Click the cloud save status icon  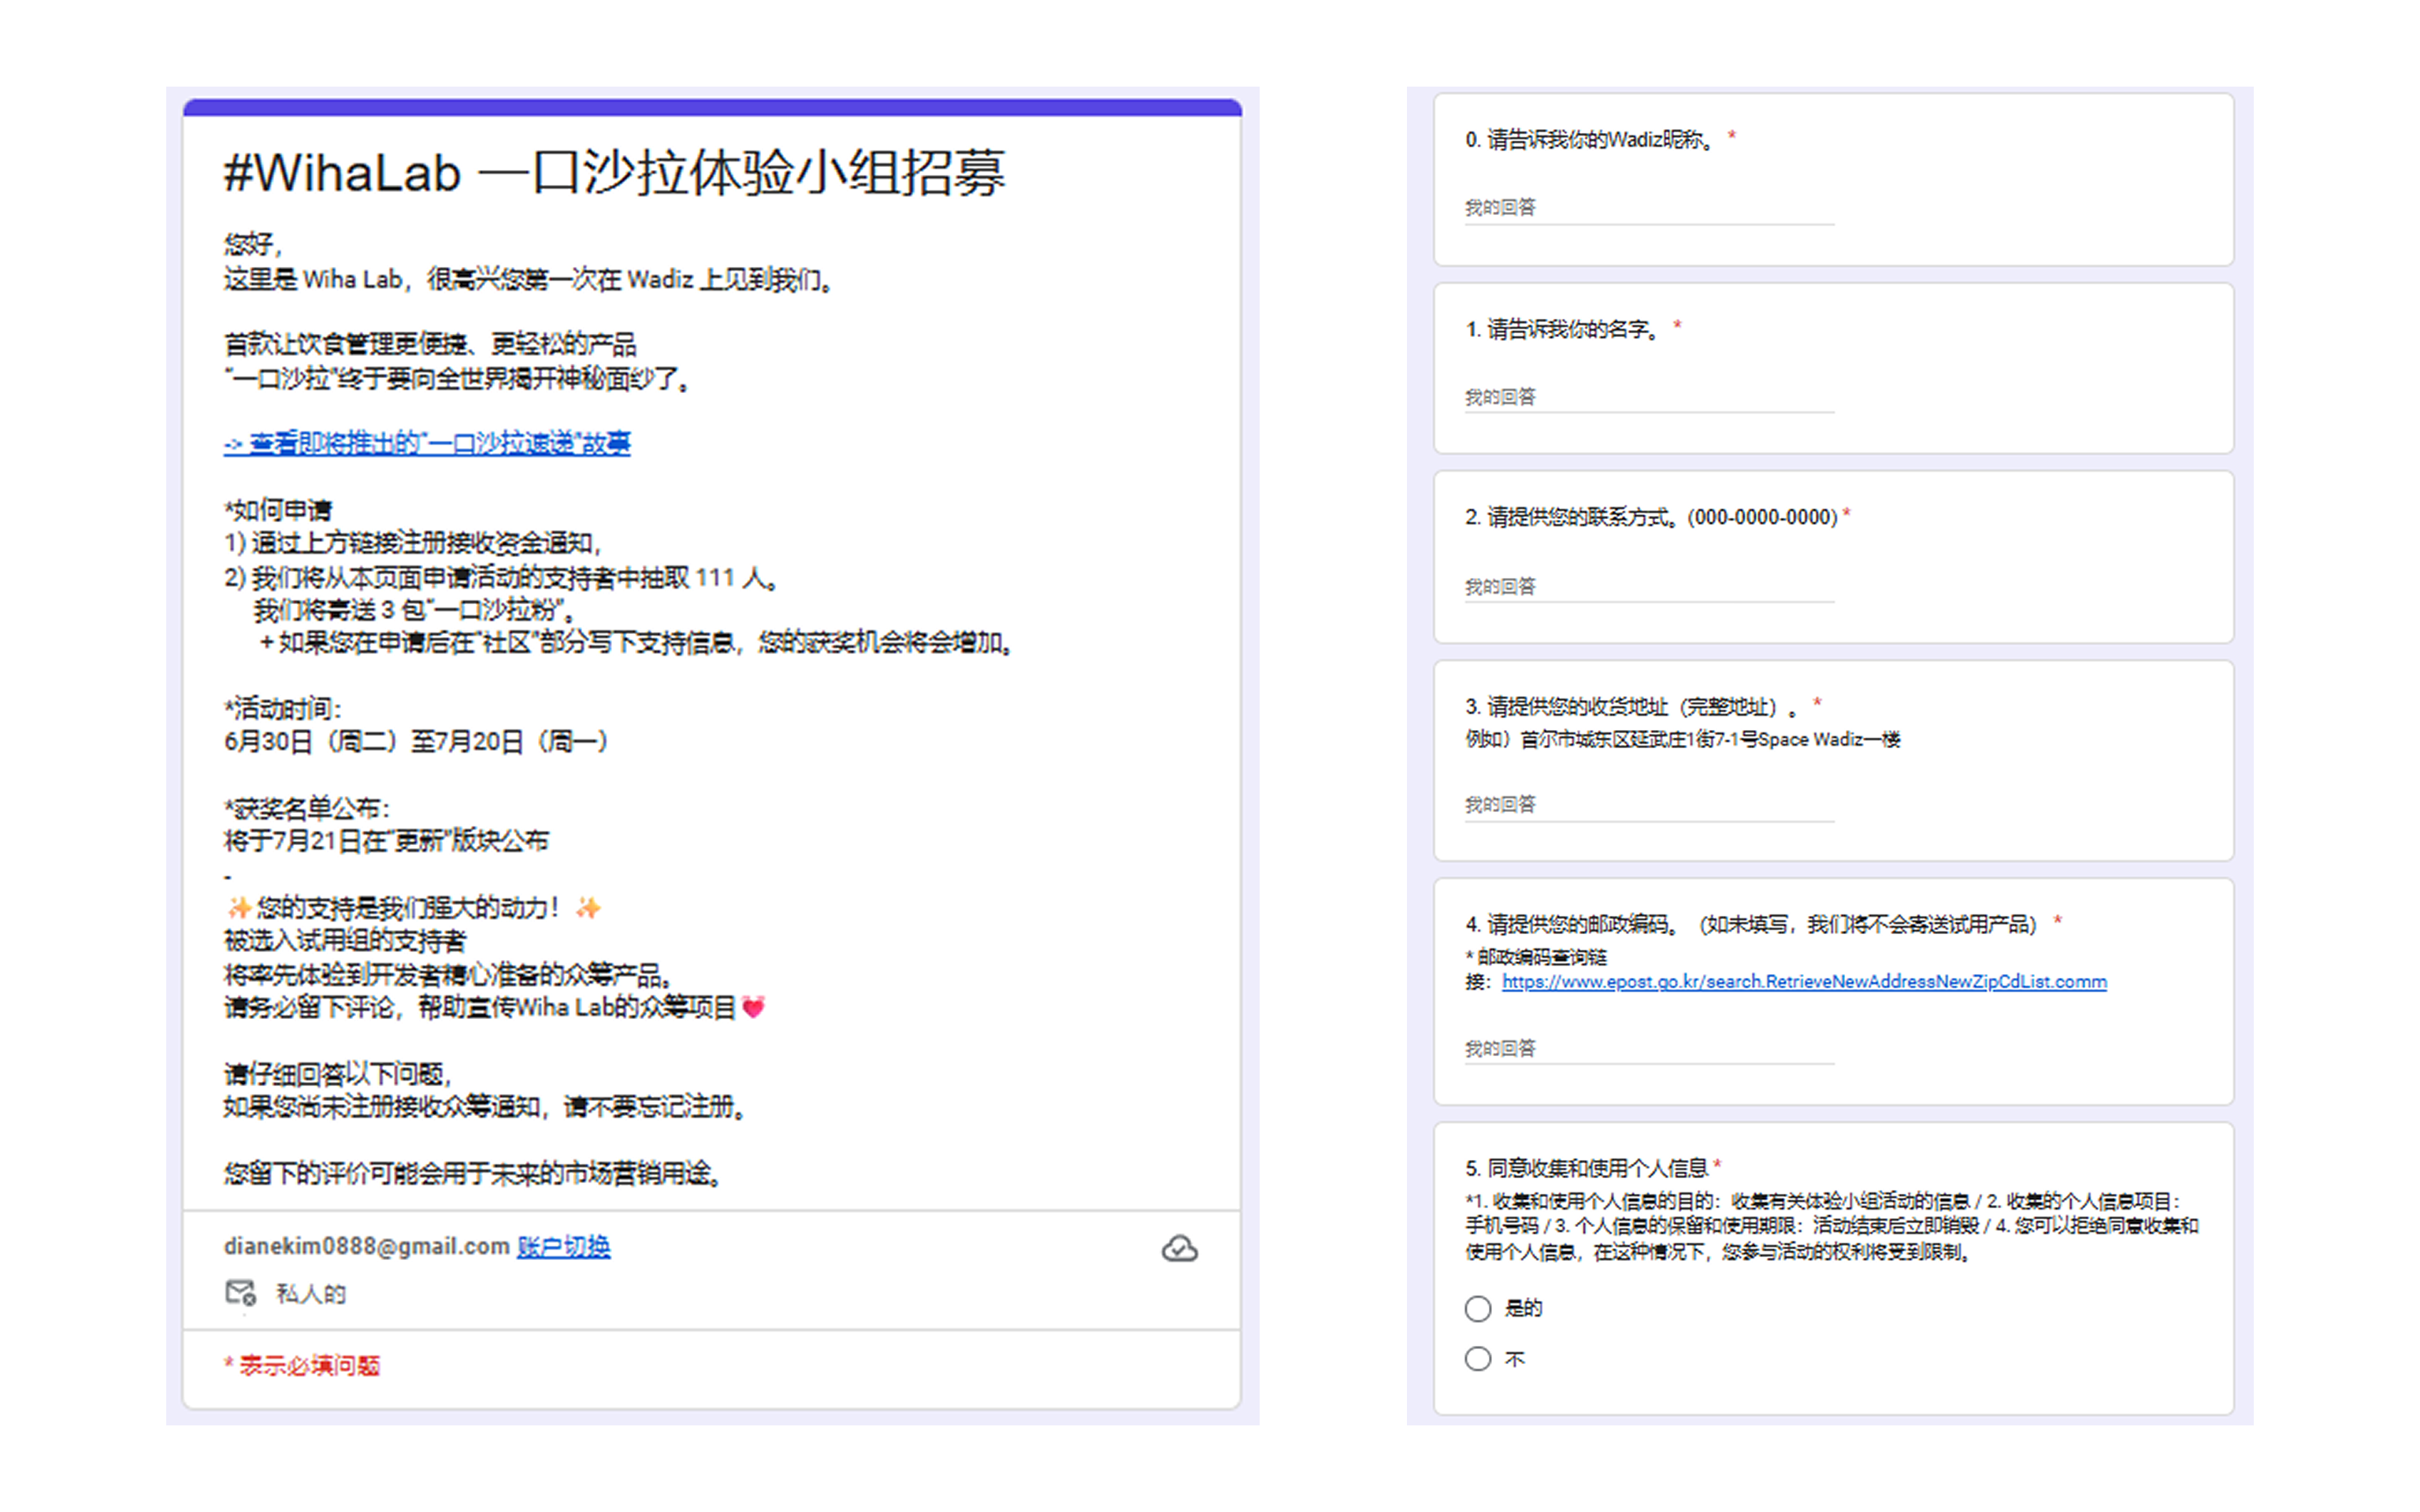[1179, 1248]
